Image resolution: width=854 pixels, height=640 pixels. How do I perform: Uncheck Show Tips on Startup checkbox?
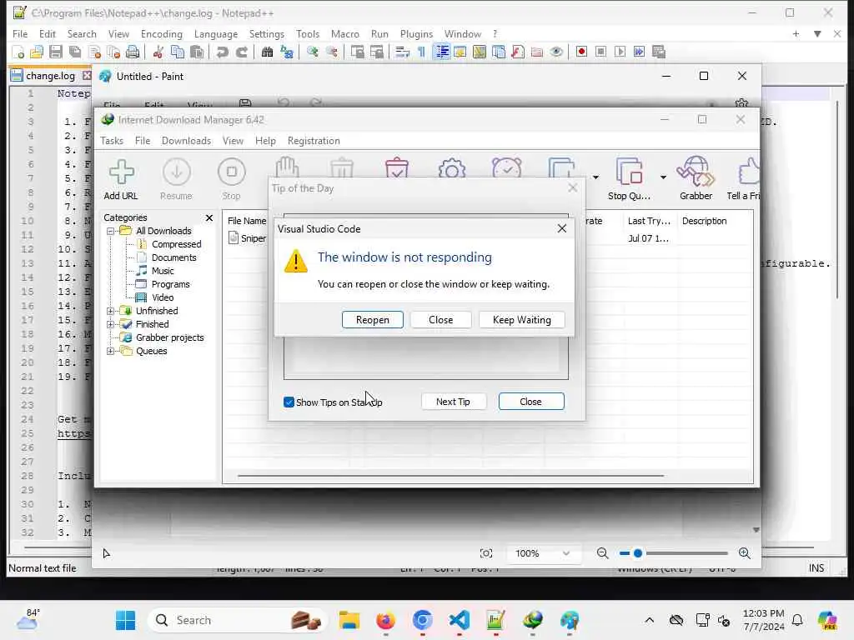[x=289, y=402]
